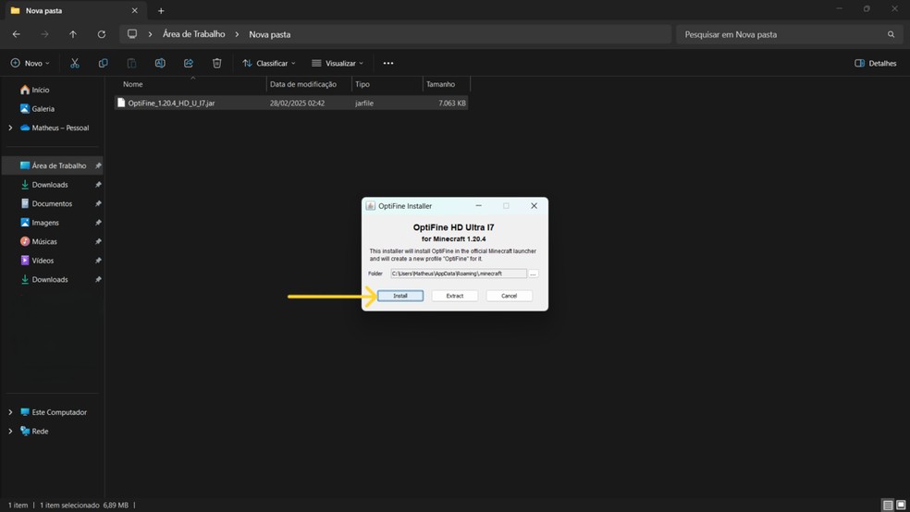Click the Cut scissors icon in toolbar
This screenshot has width=910, height=512.
tap(75, 63)
